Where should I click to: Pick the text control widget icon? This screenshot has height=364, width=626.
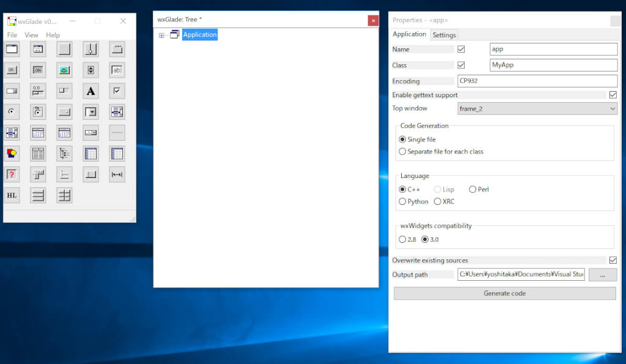tap(117, 70)
